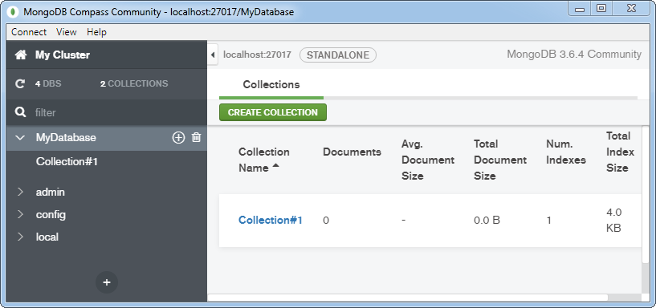Expand the config database
Screen dimensions: 656x308
[x=20, y=214]
